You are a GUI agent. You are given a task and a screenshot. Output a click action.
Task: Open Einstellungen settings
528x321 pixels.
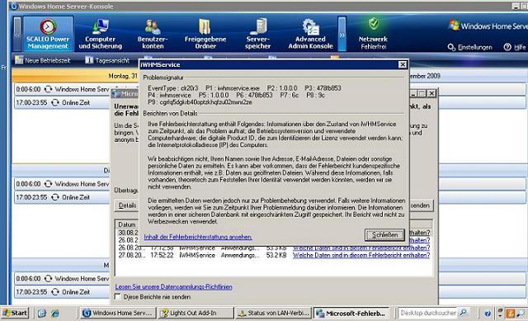(x=469, y=47)
